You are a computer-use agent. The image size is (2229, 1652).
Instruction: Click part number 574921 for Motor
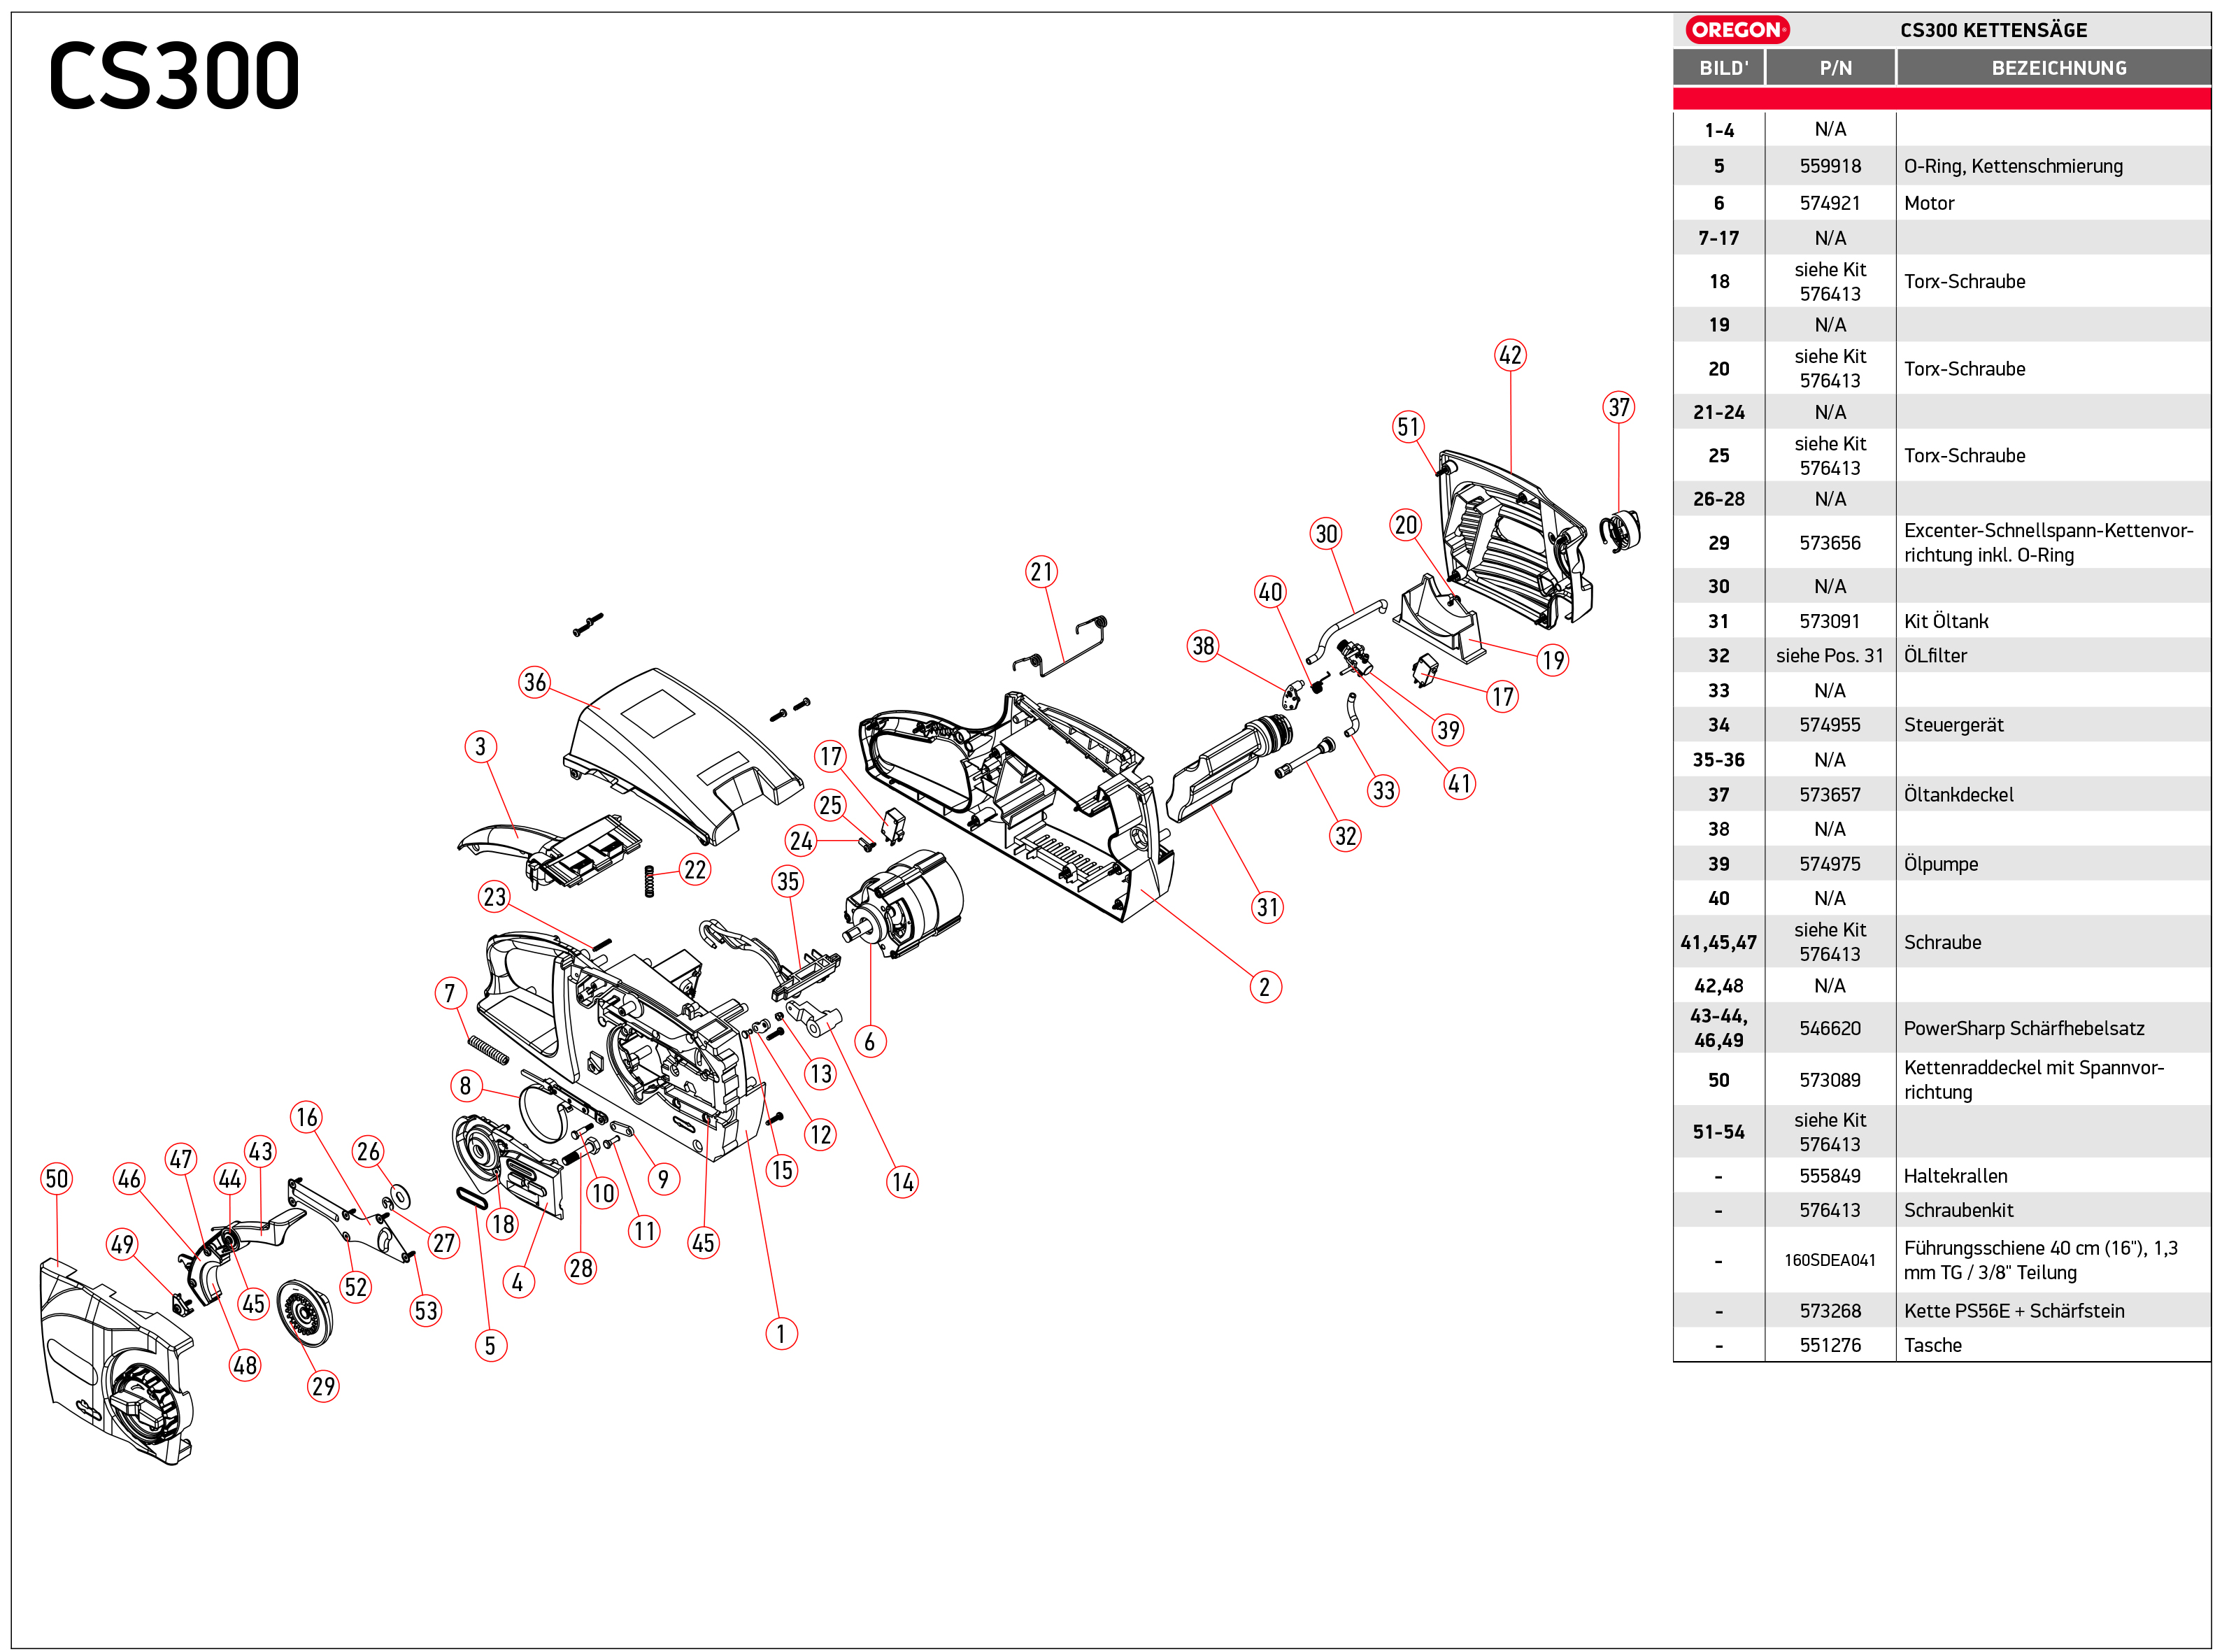click(x=1830, y=203)
